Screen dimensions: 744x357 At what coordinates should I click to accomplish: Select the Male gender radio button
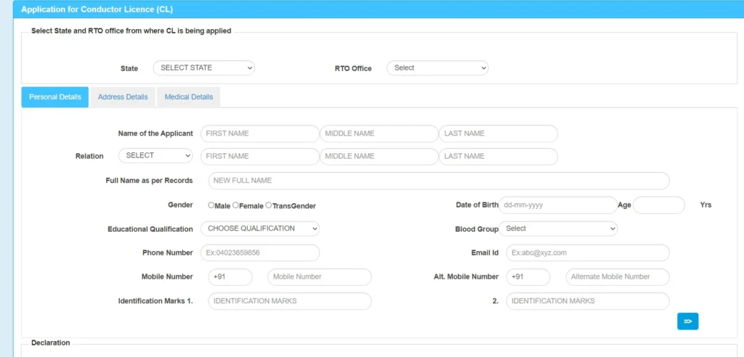click(211, 205)
